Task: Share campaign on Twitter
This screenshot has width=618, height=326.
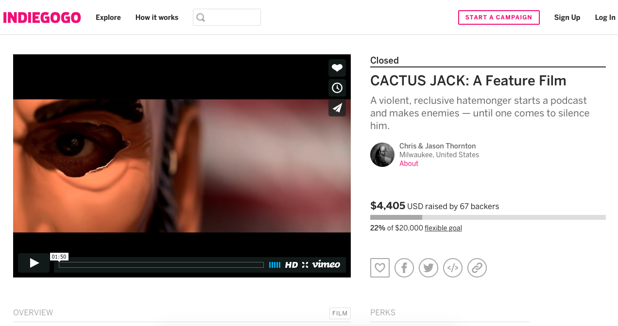Action: 429,268
